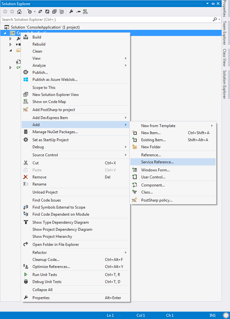Open the search options dropdown arrow
Image resolution: width=230 pixels, height=319 pixels.
[219, 20]
